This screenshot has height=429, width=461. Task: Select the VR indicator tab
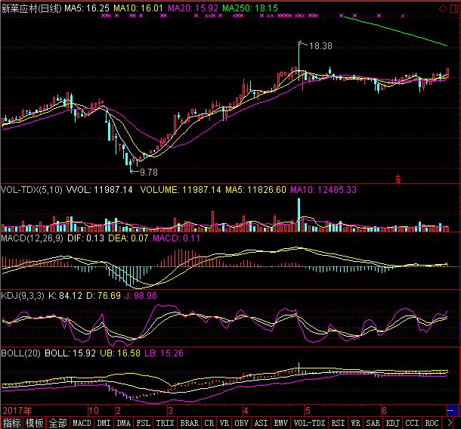click(x=224, y=423)
